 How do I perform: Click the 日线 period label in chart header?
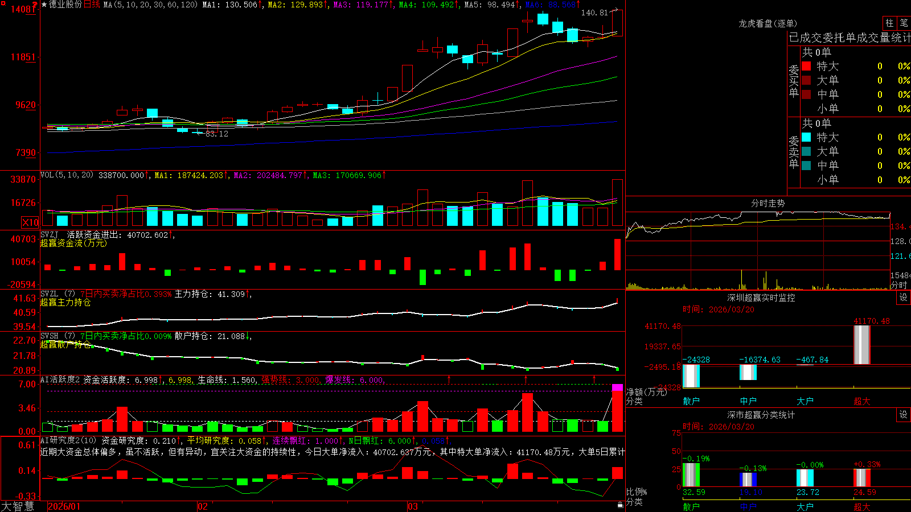pos(92,5)
